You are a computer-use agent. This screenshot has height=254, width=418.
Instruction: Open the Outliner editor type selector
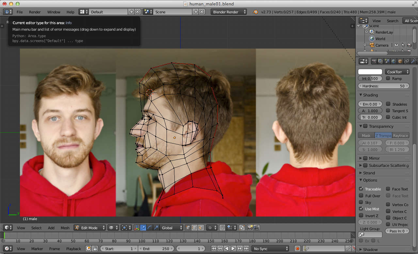pos(363,21)
